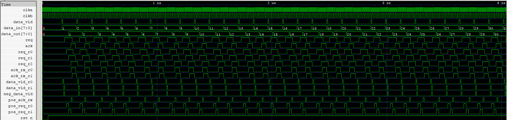Click data_in segment showing value 1
This screenshot has width=507, height=120.
69,28
